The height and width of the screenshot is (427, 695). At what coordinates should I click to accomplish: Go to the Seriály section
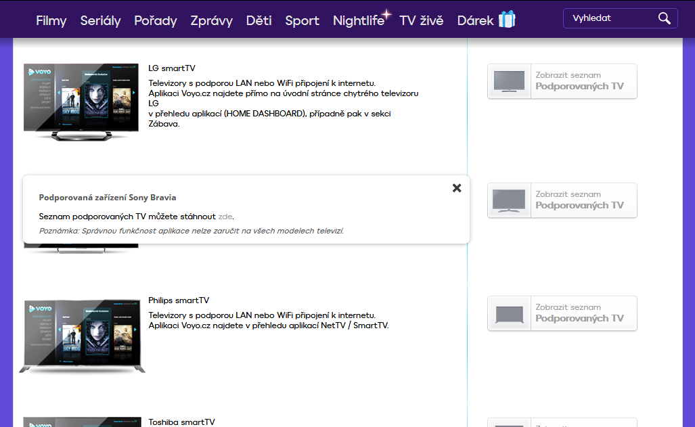pyautogui.click(x=100, y=21)
